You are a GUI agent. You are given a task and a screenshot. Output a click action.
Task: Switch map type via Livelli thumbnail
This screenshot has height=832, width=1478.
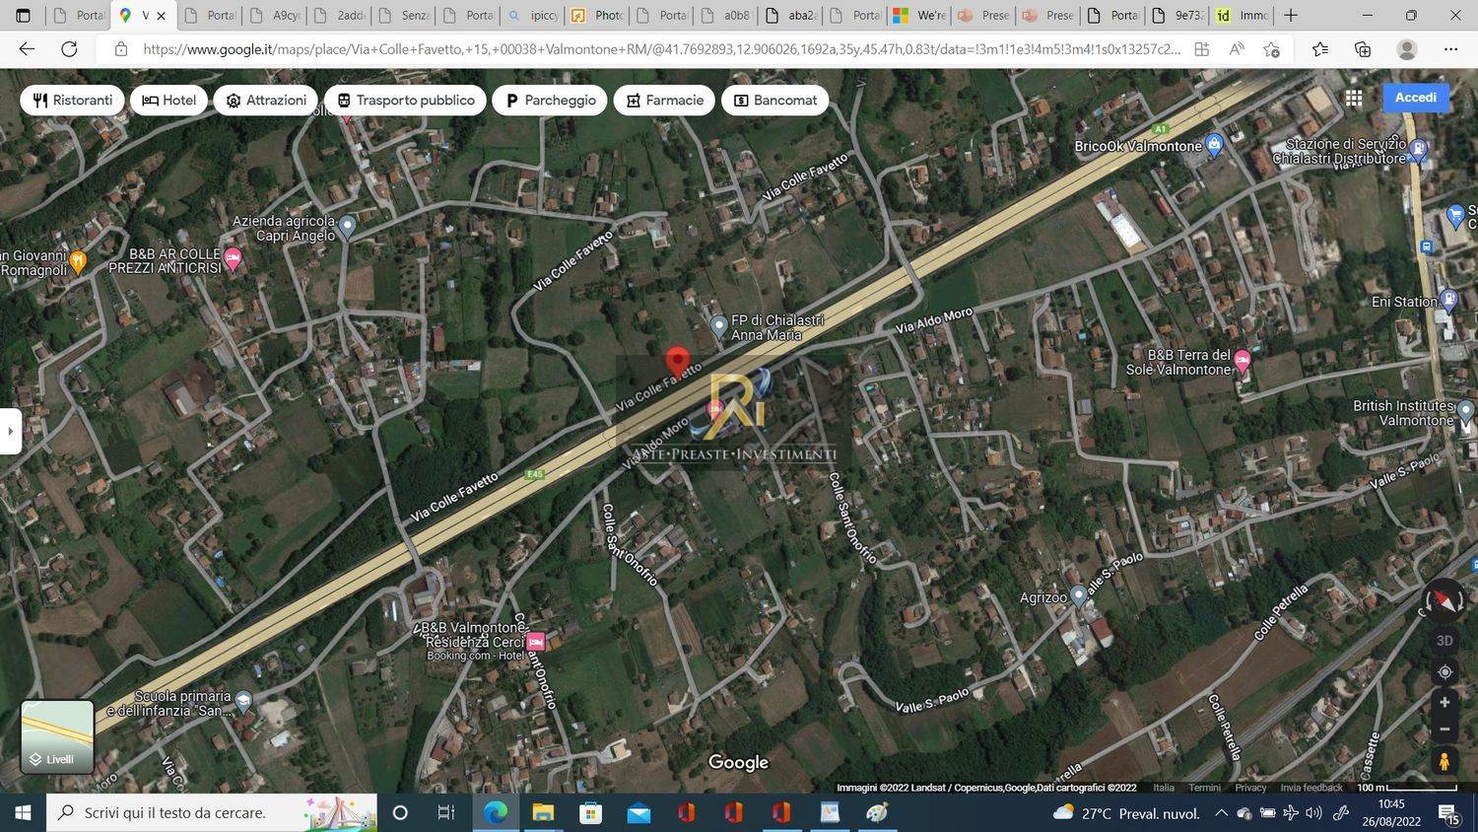(57, 736)
